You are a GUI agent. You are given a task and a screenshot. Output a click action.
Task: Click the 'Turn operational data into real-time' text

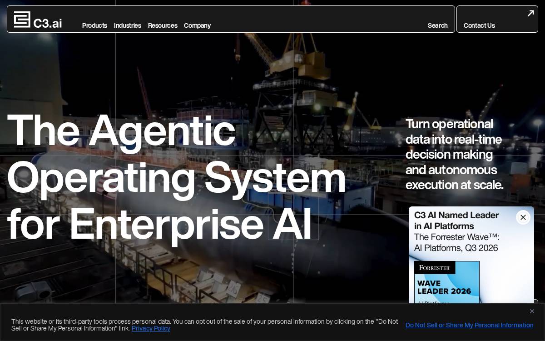tap(454, 154)
